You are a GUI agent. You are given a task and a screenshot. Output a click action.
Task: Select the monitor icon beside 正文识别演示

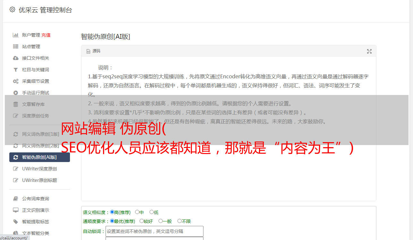[x=15, y=210]
